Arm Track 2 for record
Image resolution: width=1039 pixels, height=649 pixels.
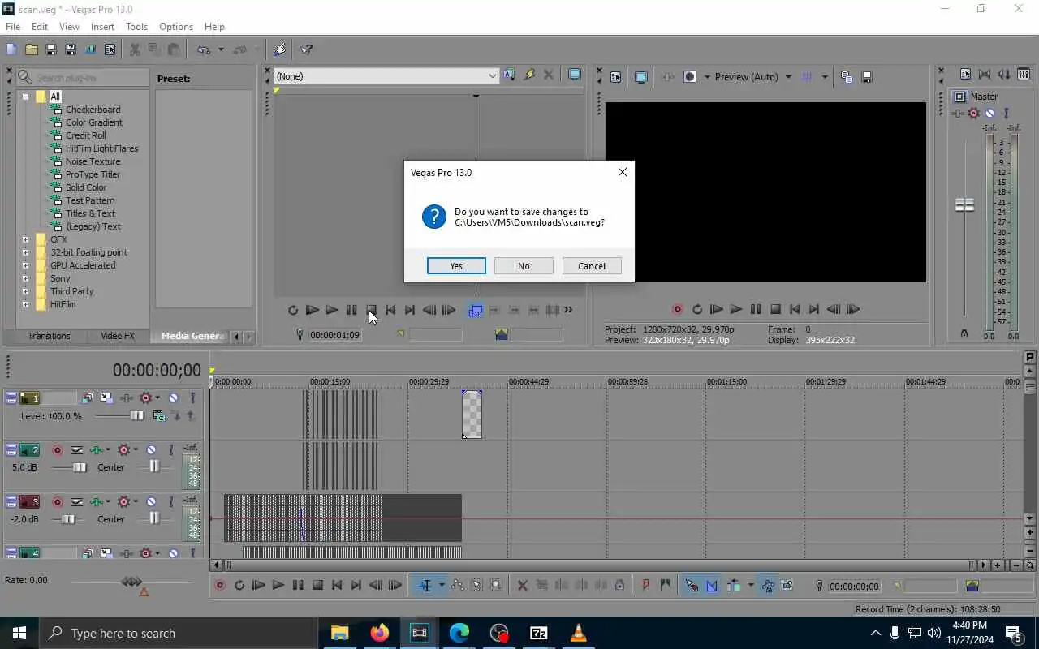[x=58, y=449]
